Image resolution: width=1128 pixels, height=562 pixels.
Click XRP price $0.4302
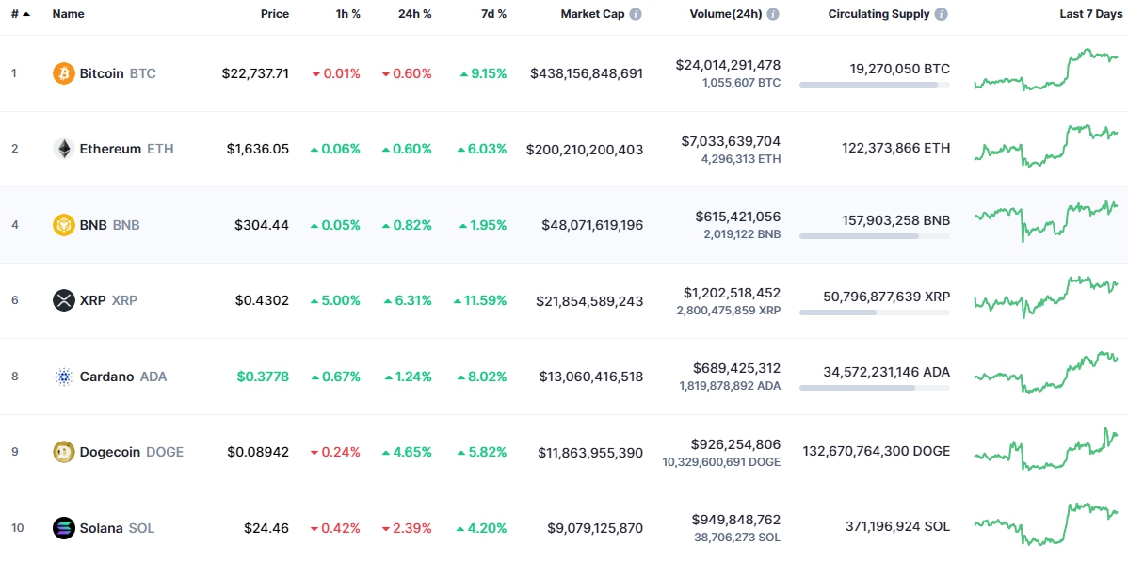(262, 301)
